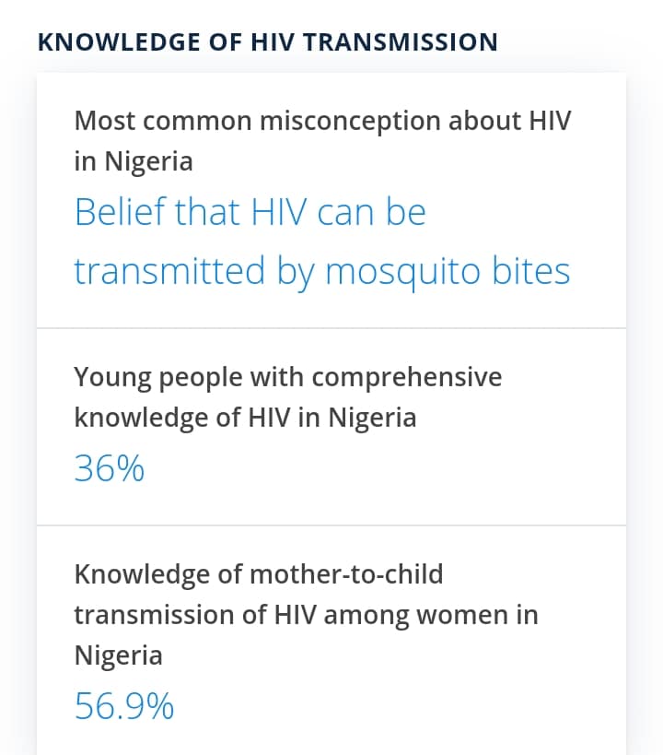The height and width of the screenshot is (755, 663).
Task: Click the 'knowledge of HIV in Nigeria' line
Action: [x=245, y=417]
